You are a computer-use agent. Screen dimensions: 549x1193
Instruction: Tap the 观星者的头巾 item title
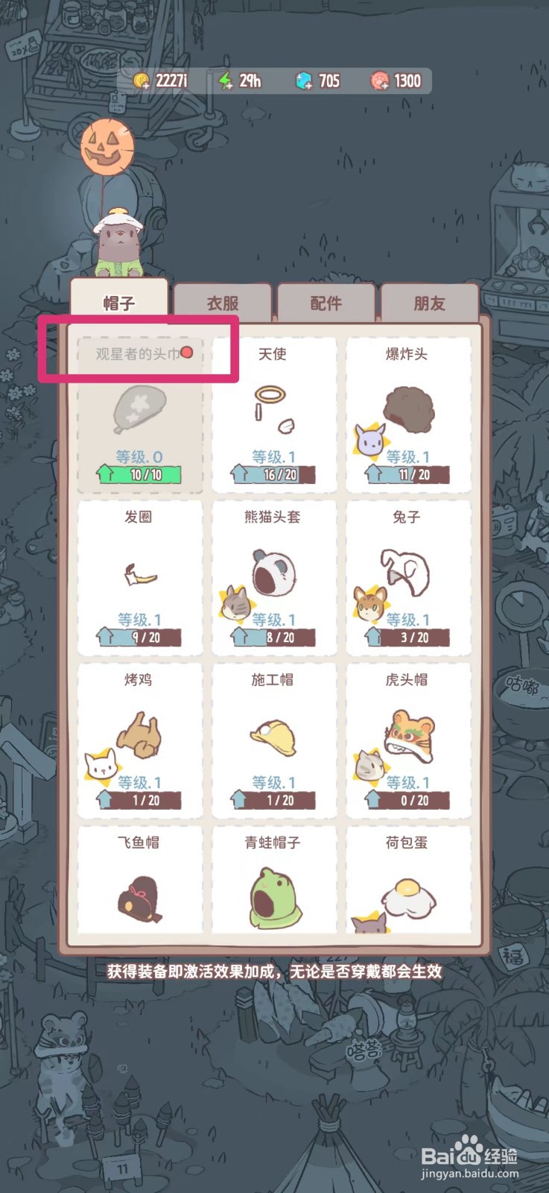(138, 354)
